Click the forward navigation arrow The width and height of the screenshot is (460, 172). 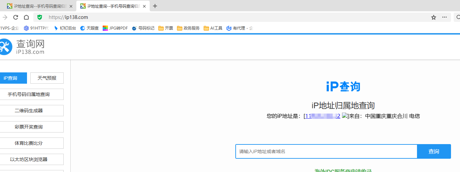pos(5,17)
